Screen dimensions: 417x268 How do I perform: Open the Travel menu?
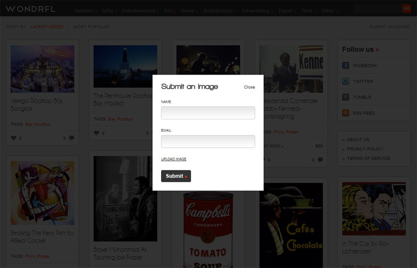pyautogui.click(x=287, y=10)
